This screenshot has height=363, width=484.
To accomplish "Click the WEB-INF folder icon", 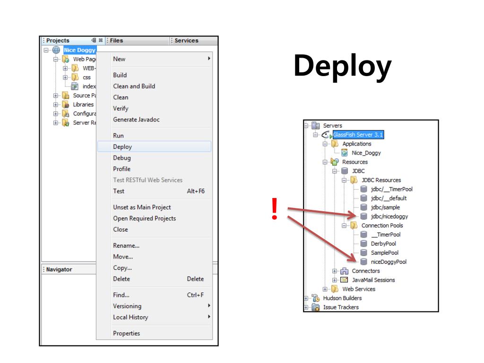I will coord(75,68).
